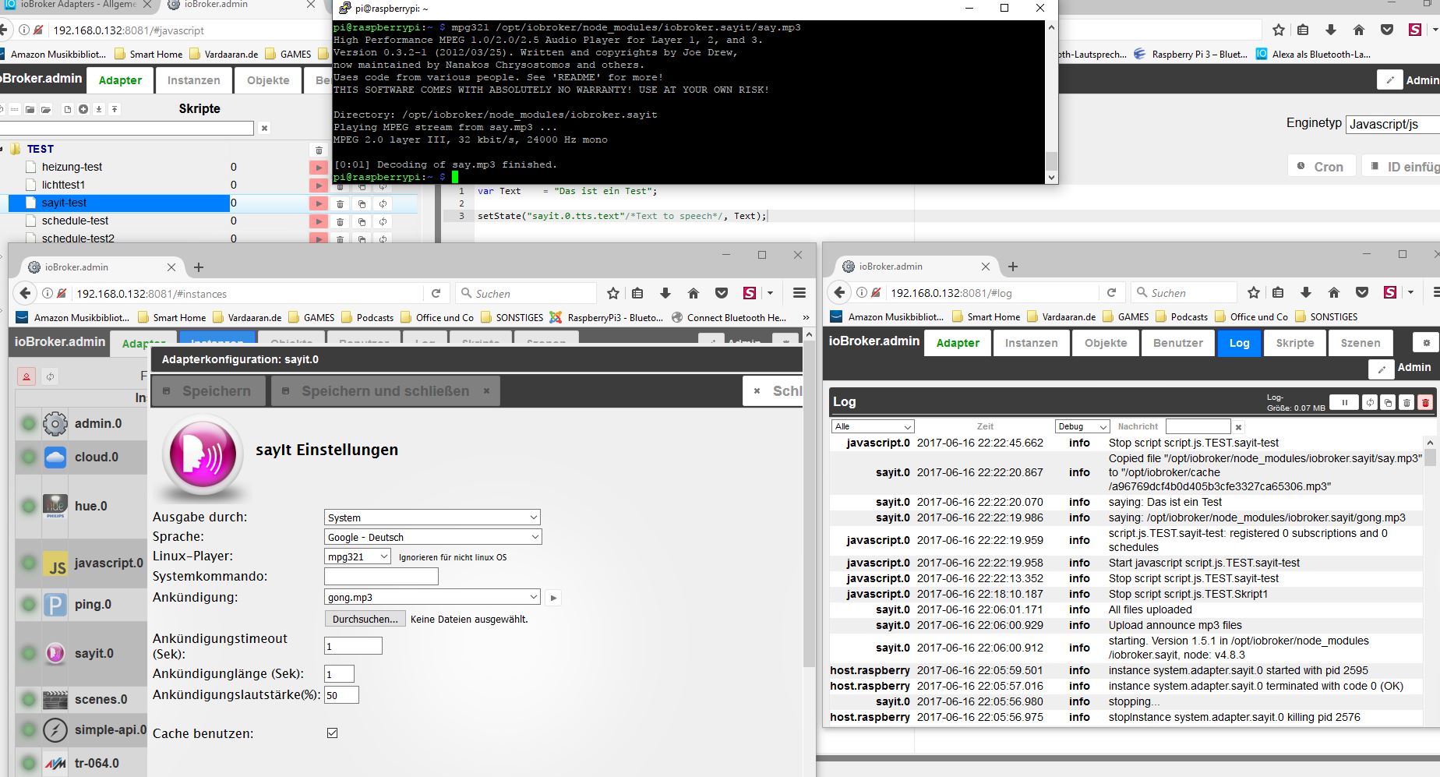Switch to Adapter tab in the Log window
The height and width of the screenshot is (777, 1440).
tap(958, 343)
